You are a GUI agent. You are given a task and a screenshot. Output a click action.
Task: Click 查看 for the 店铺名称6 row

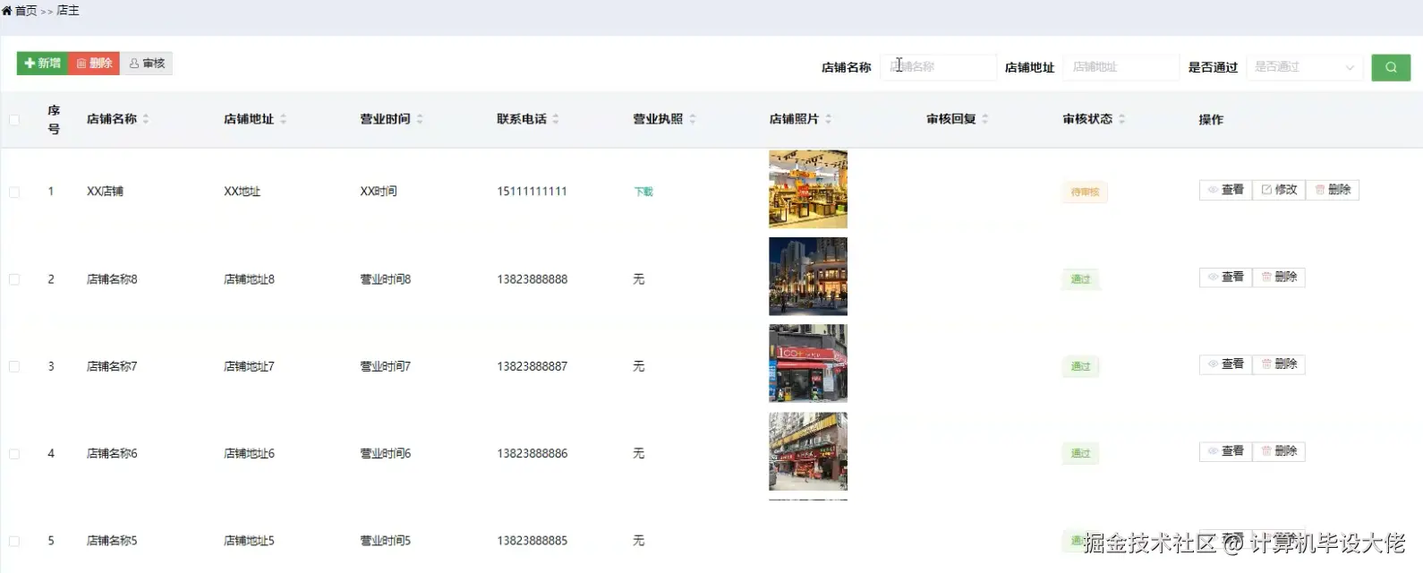tap(1226, 451)
